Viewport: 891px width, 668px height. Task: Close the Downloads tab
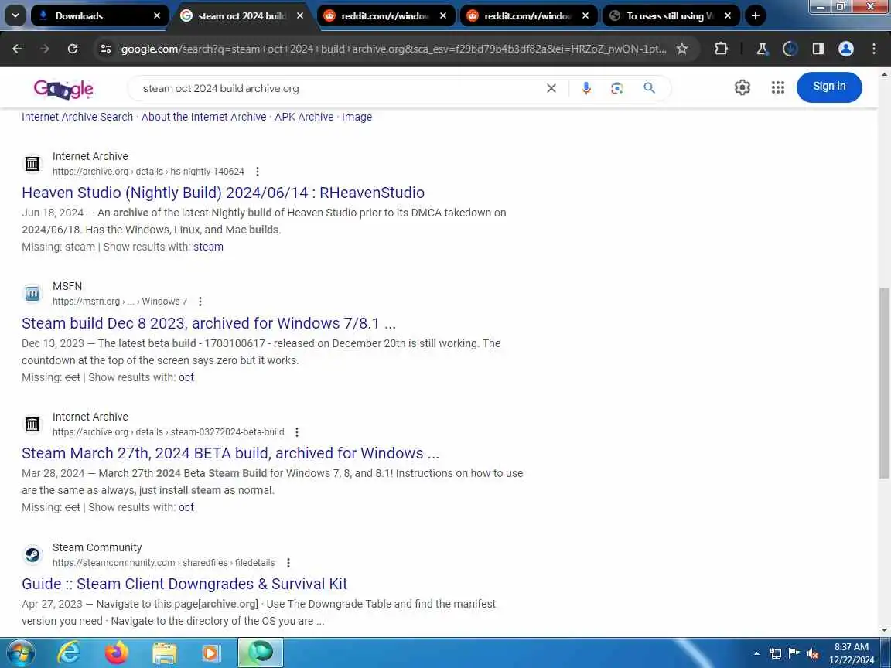[x=158, y=16]
